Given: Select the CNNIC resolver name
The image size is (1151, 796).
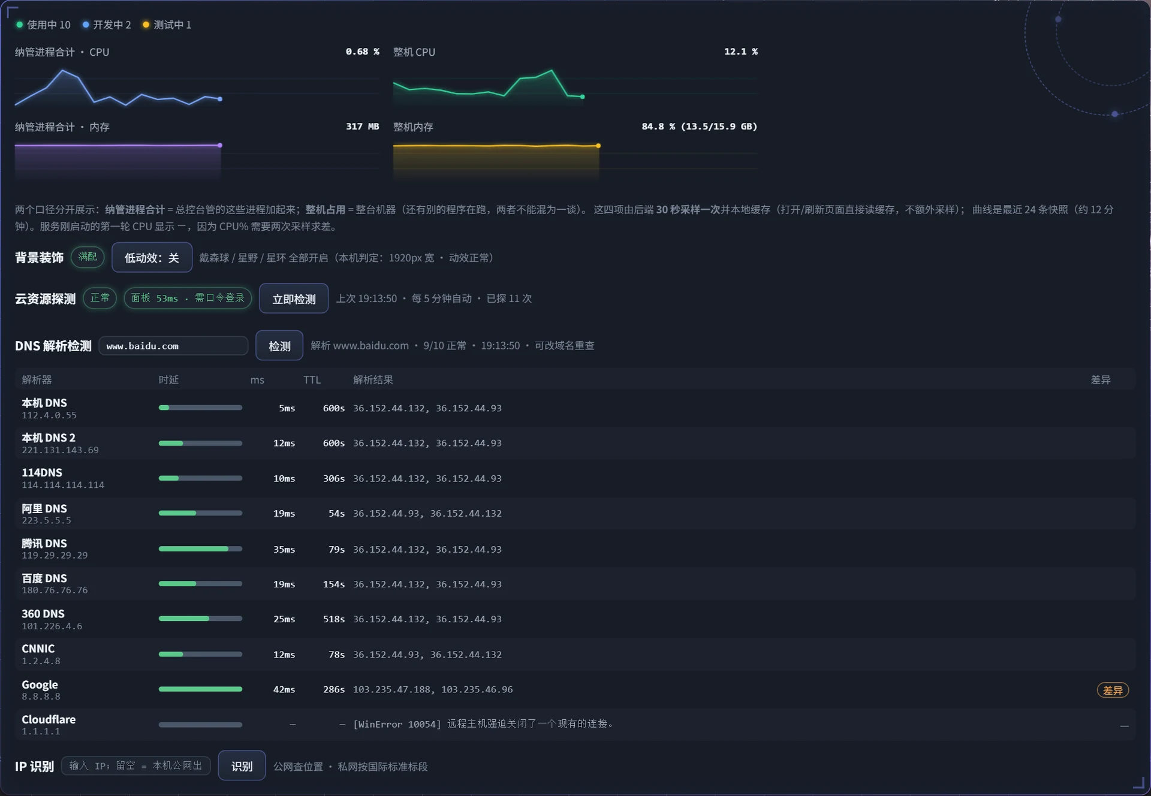Looking at the screenshot, I should point(38,649).
